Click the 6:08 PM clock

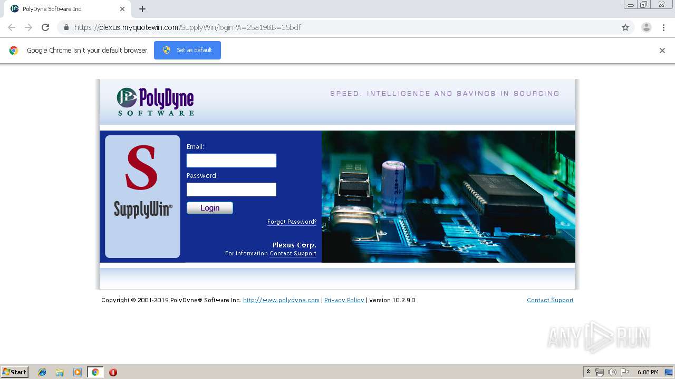click(x=648, y=372)
